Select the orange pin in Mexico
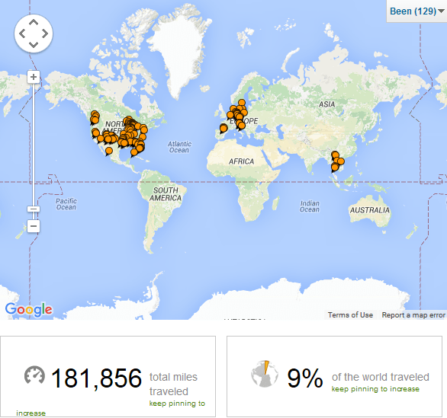 pyautogui.click(x=109, y=151)
